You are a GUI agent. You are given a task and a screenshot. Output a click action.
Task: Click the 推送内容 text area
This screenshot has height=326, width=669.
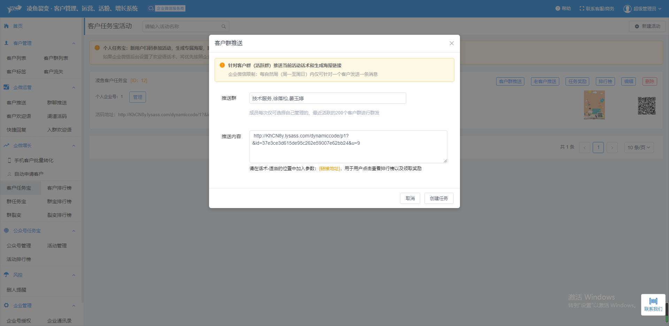(348, 147)
